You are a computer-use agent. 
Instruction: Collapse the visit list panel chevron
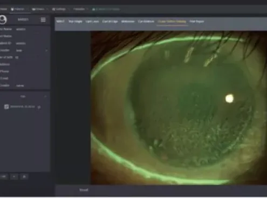45,96
